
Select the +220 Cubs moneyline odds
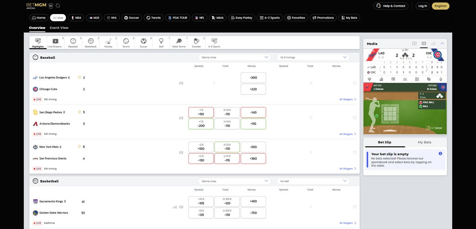(x=253, y=89)
